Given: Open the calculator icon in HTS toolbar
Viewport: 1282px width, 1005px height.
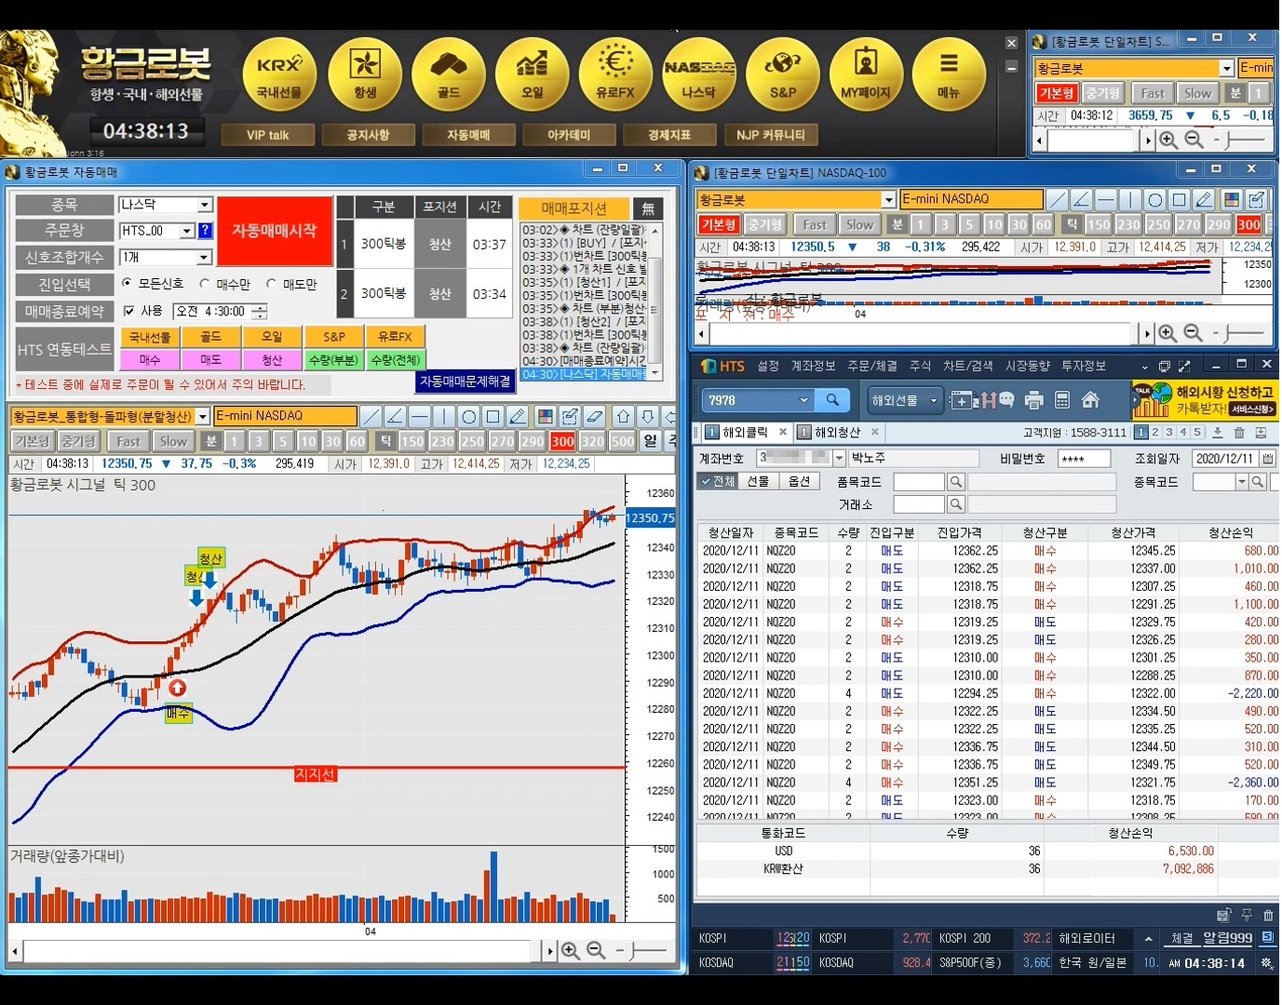Looking at the screenshot, I should click(x=1062, y=400).
